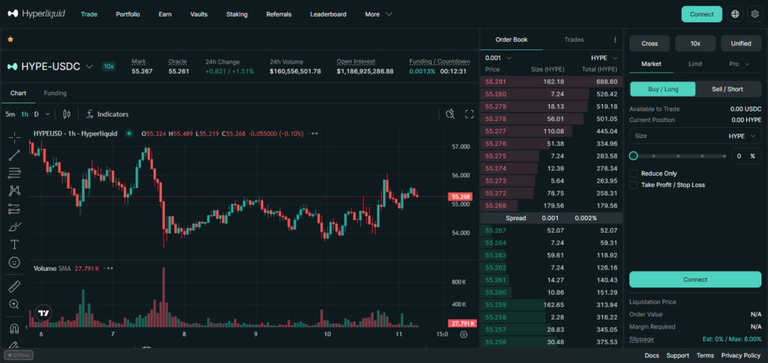Viewport: 768px width, 363px height.
Task: Select the forecasting position tool
Action: pos(15,209)
